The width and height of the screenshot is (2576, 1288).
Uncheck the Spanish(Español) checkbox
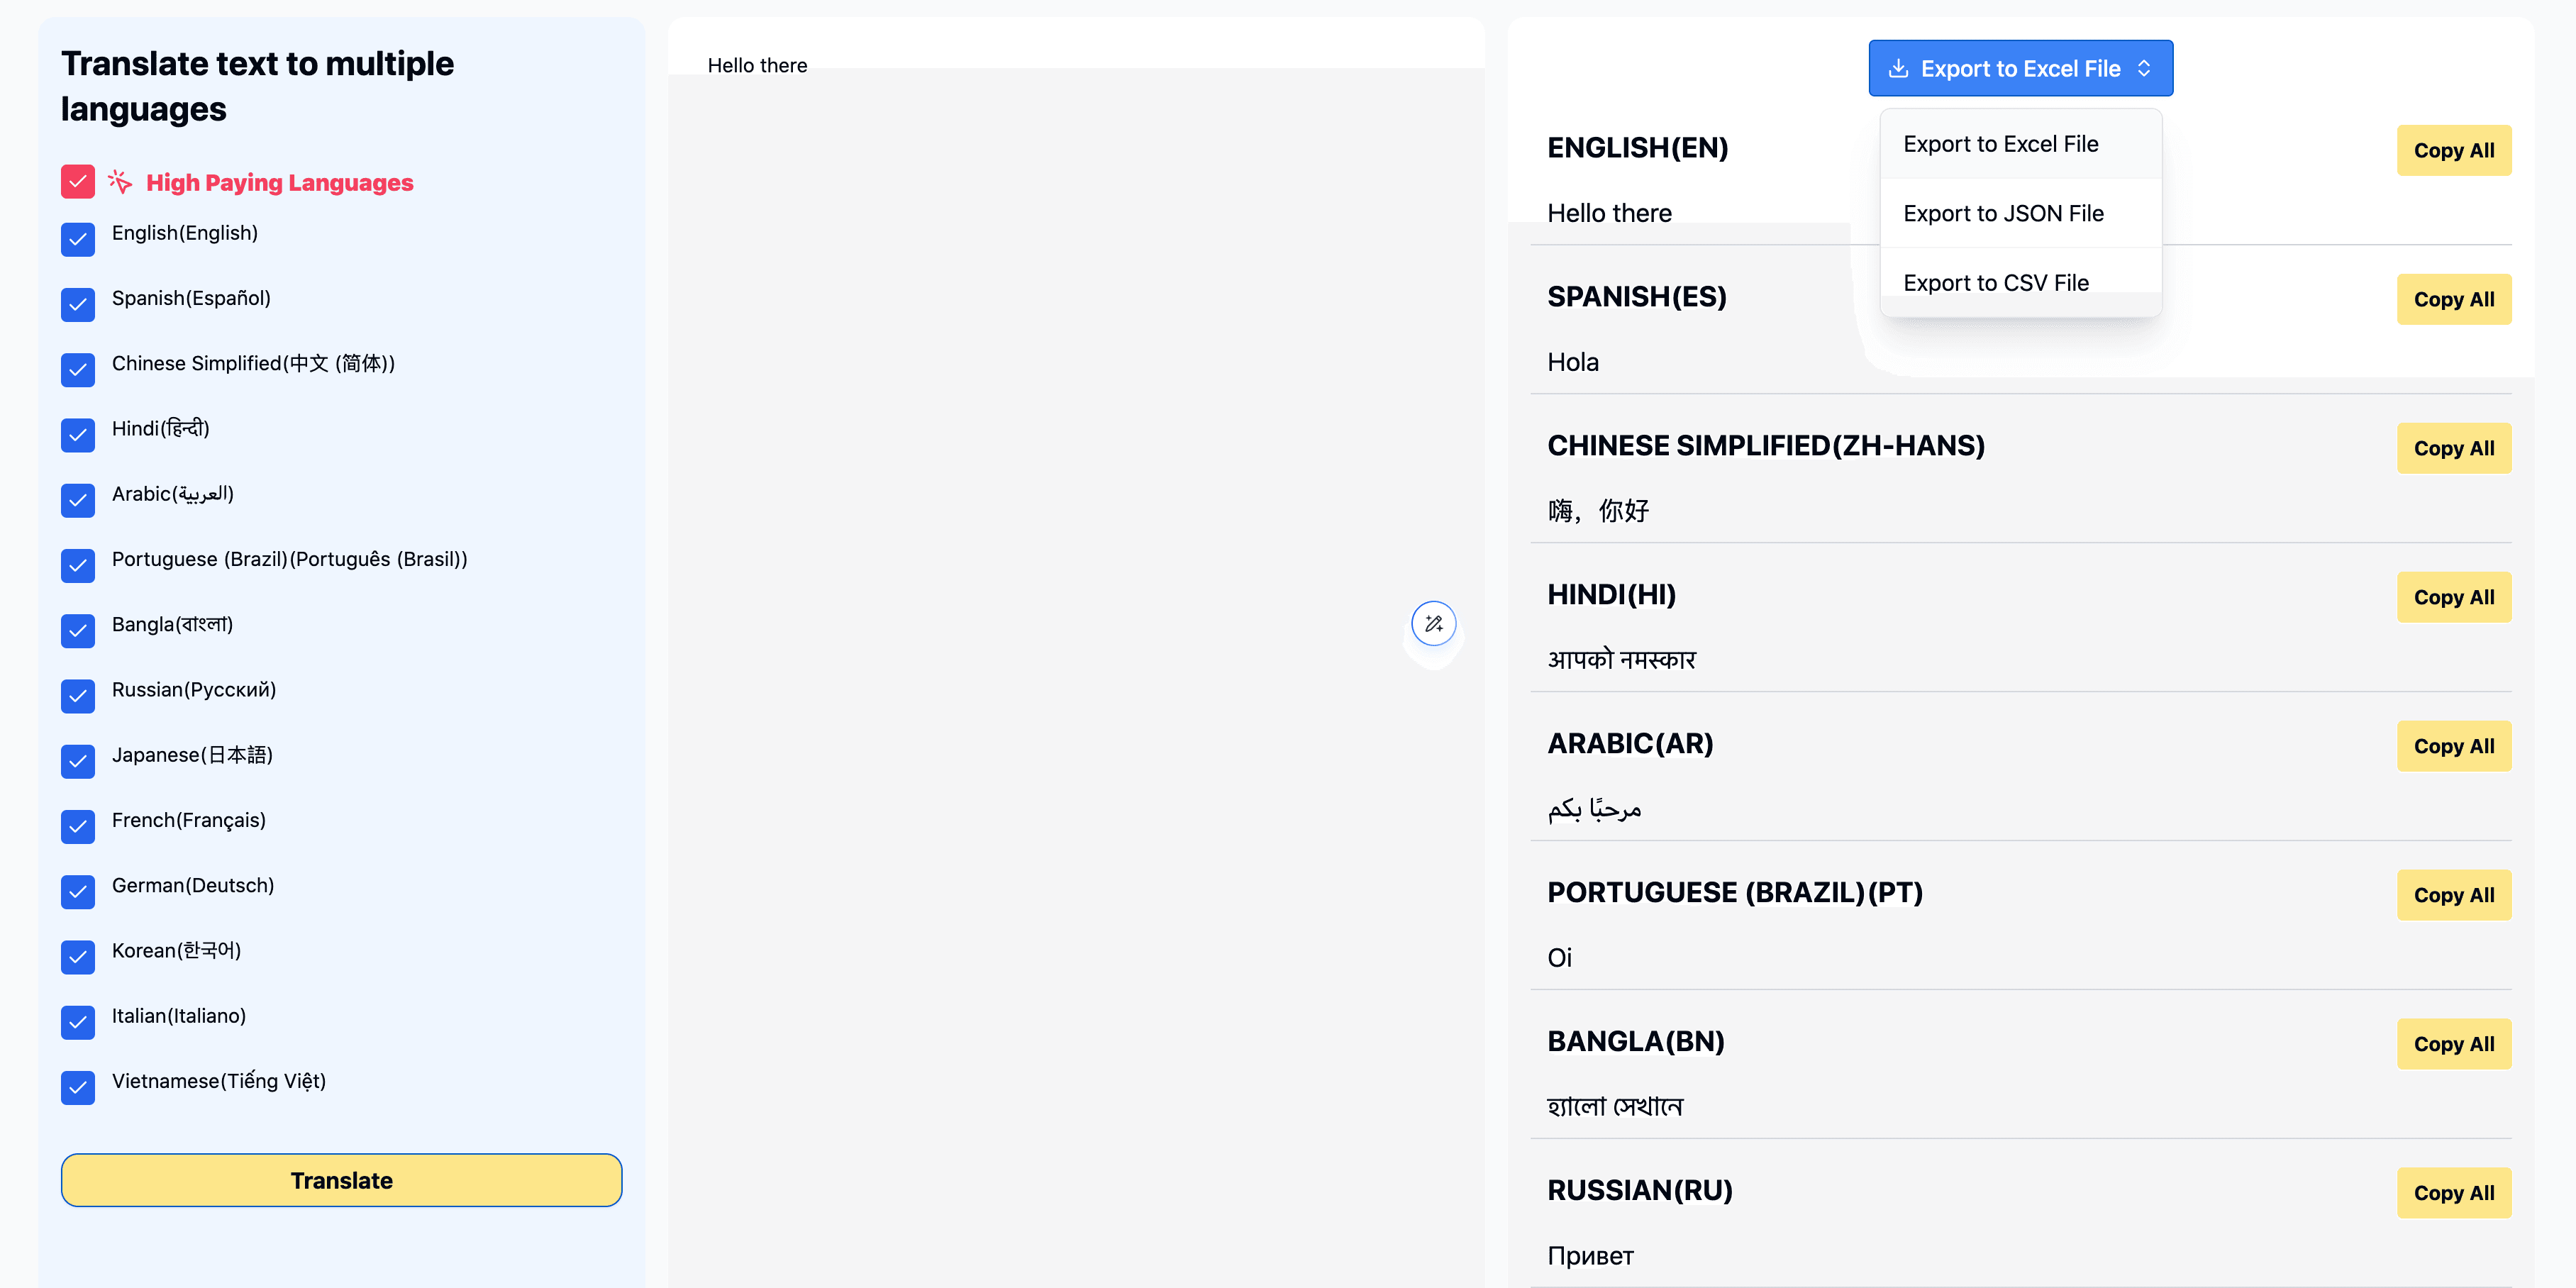point(78,304)
